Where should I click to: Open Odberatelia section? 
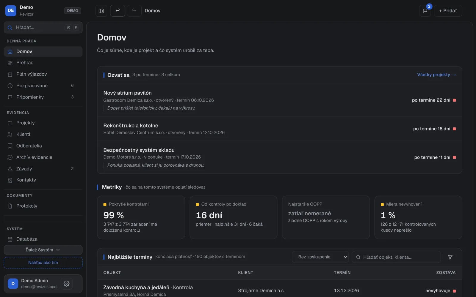(x=43, y=146)
